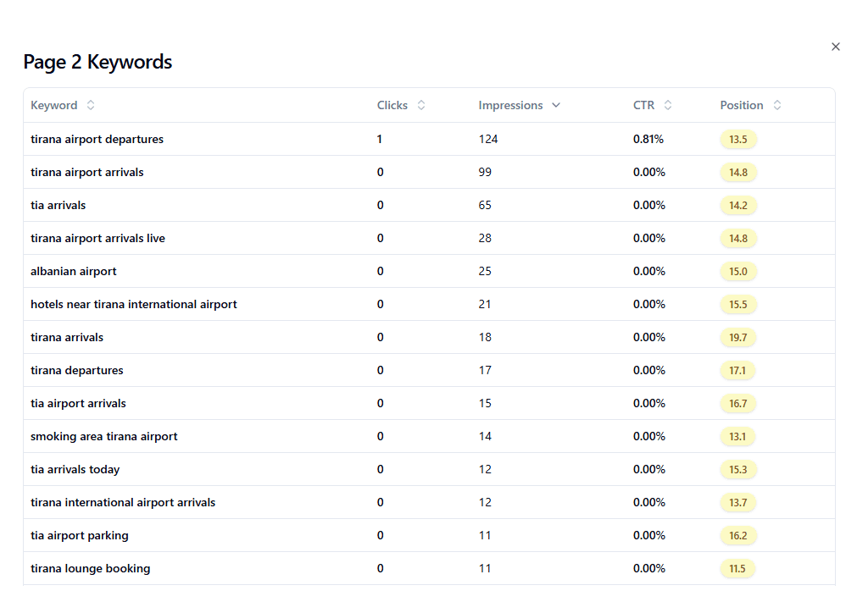Select the keyword 'smoking area tirana airport'
Viewport: 868px width, 602px height.
pyautogui.click(x=103, y=436)
